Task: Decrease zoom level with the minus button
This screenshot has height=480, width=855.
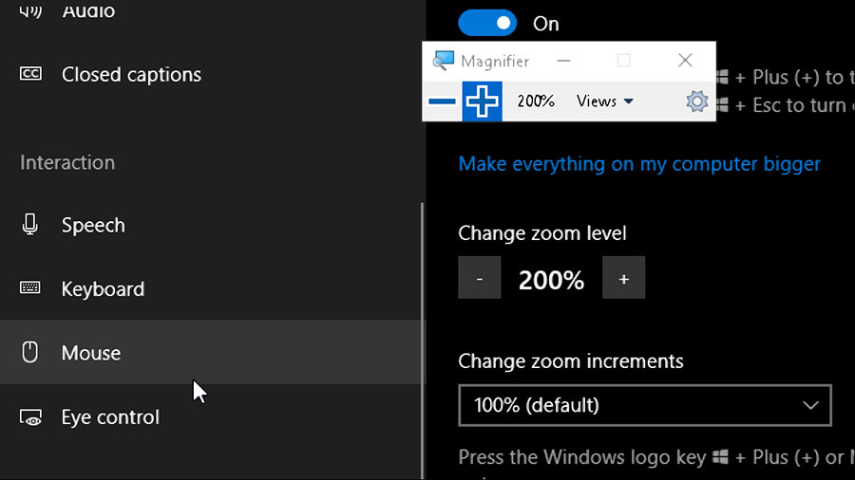Action: point(480,278)
